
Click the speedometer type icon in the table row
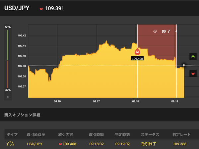[10, 144]
